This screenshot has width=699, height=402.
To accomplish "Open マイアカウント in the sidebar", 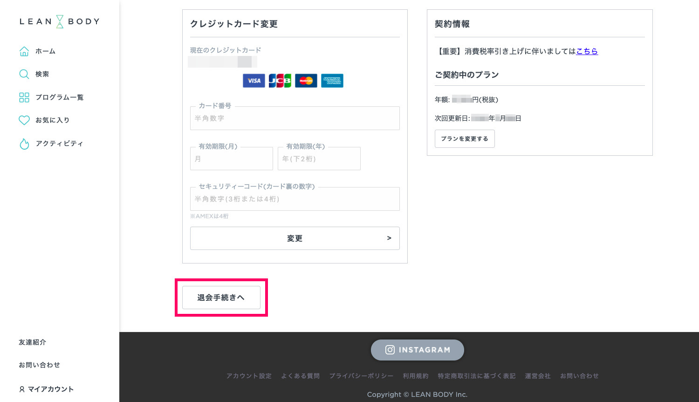I will [51, 389].
